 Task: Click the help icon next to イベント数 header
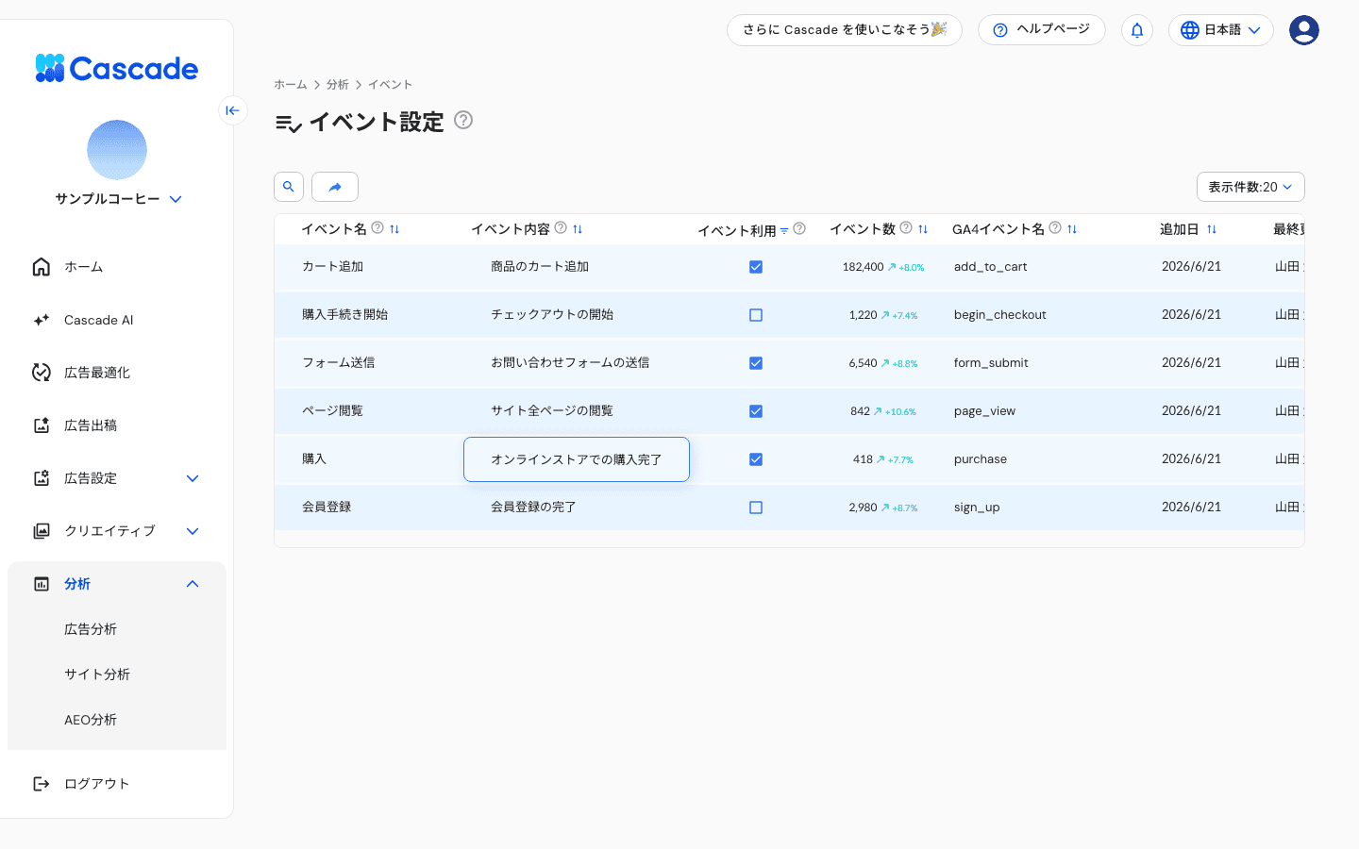click(906, 227)
